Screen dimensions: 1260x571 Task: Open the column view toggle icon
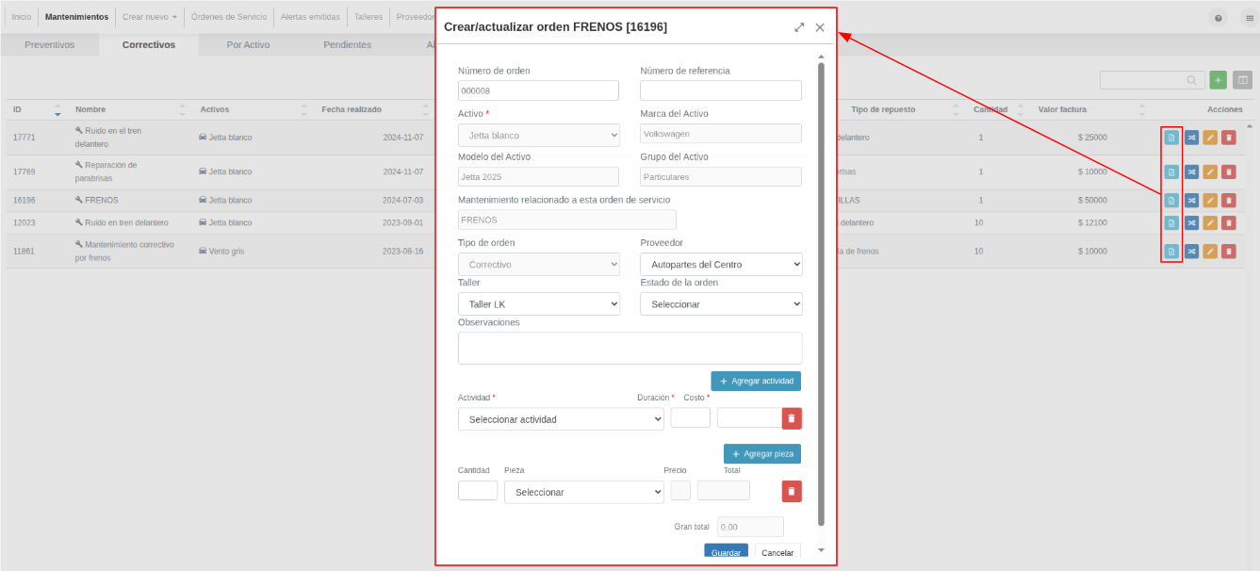(x=1242, y=80)
